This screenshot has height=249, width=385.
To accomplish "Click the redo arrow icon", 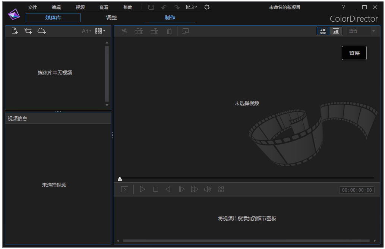I will [x=177, y=7].
